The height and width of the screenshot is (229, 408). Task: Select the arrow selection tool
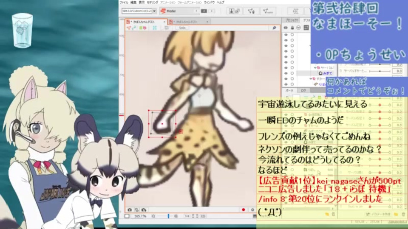click(x=129, y=28)
